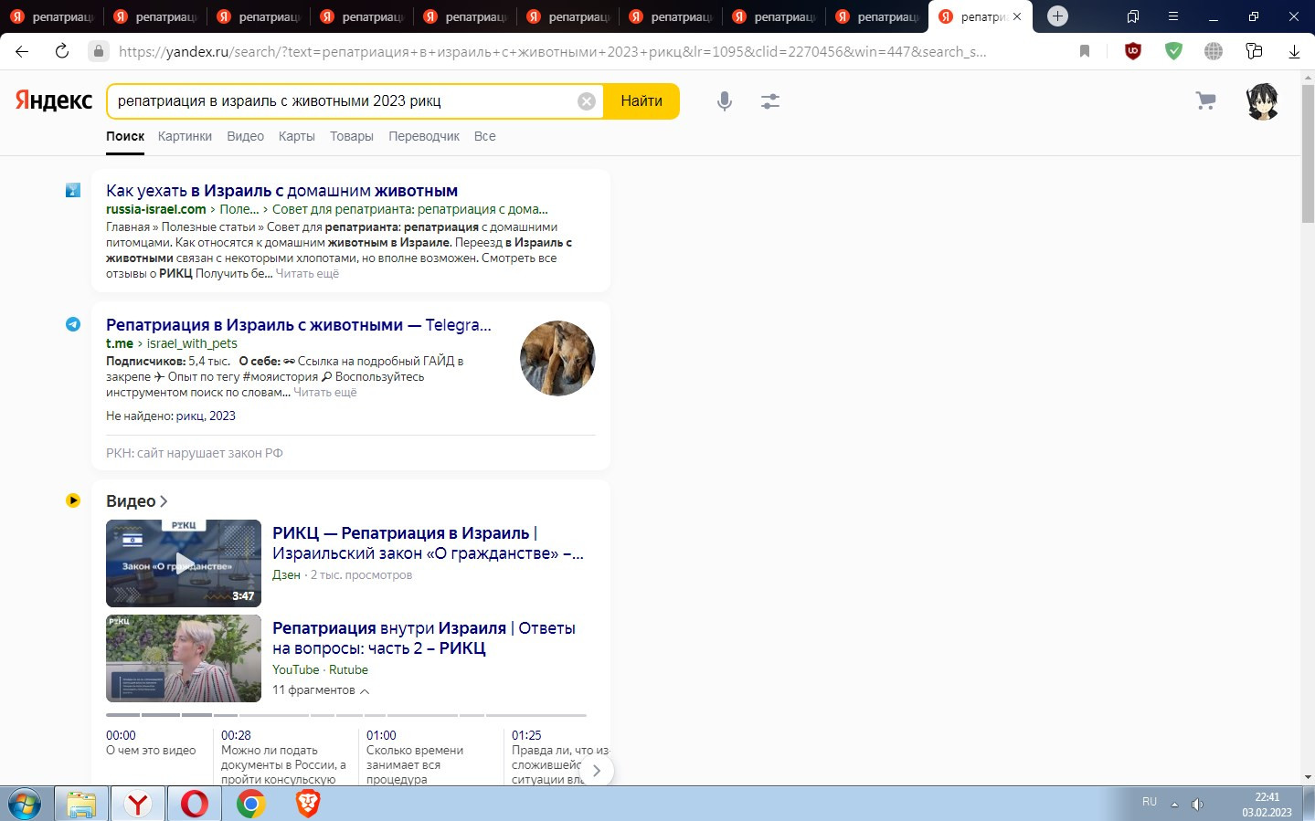Close the active search tab

(x=1016, y=16)
